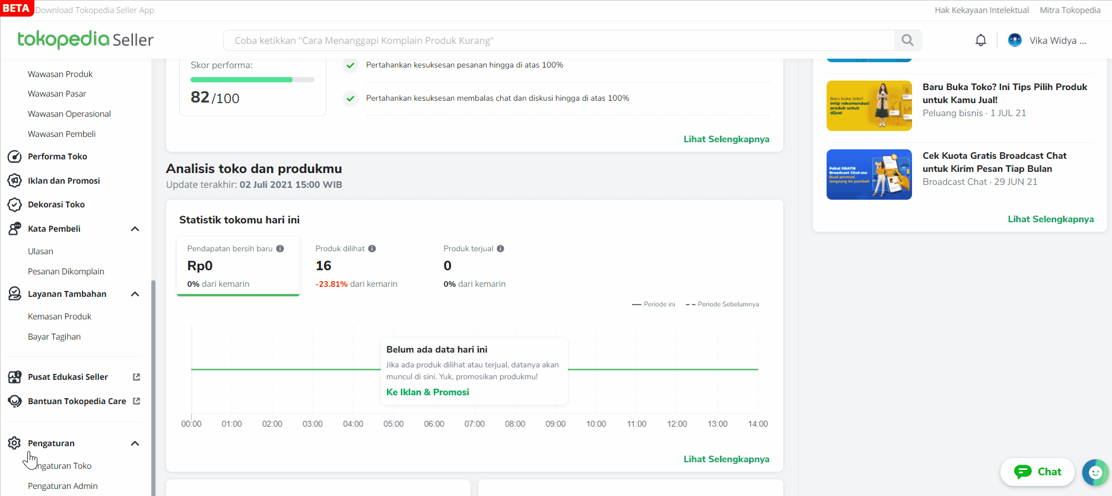Open Performa Toko page
1112x496 pixels.
tap(58, 156)
